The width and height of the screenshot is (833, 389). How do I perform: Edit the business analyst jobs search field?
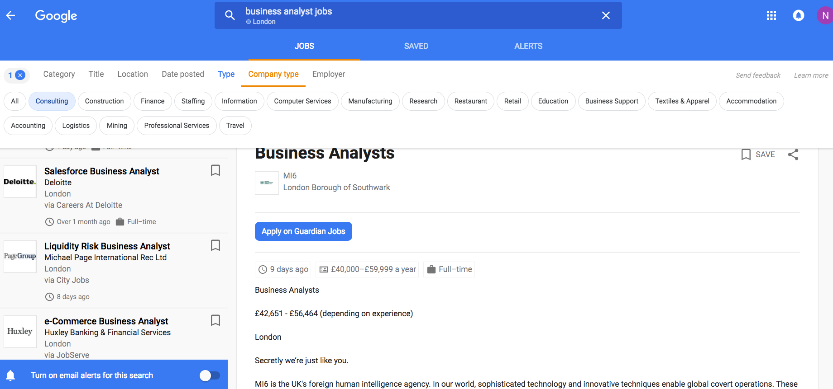pyautogui.click(x=418, y=15)
